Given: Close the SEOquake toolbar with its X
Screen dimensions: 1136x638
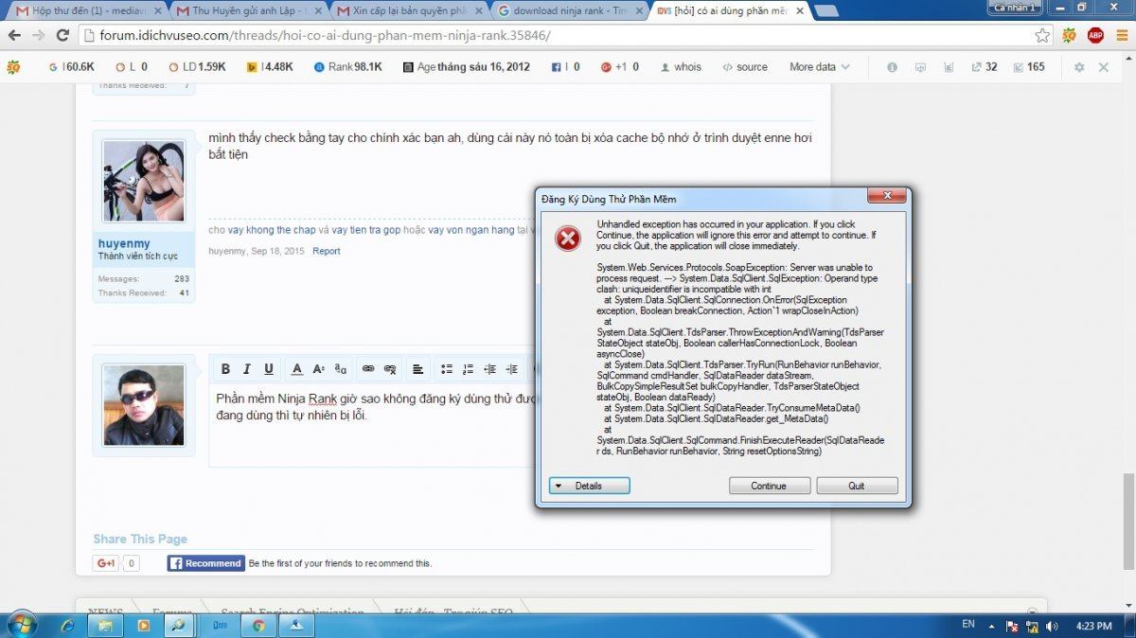Looking at the screenshot, I should (1103, 67).
